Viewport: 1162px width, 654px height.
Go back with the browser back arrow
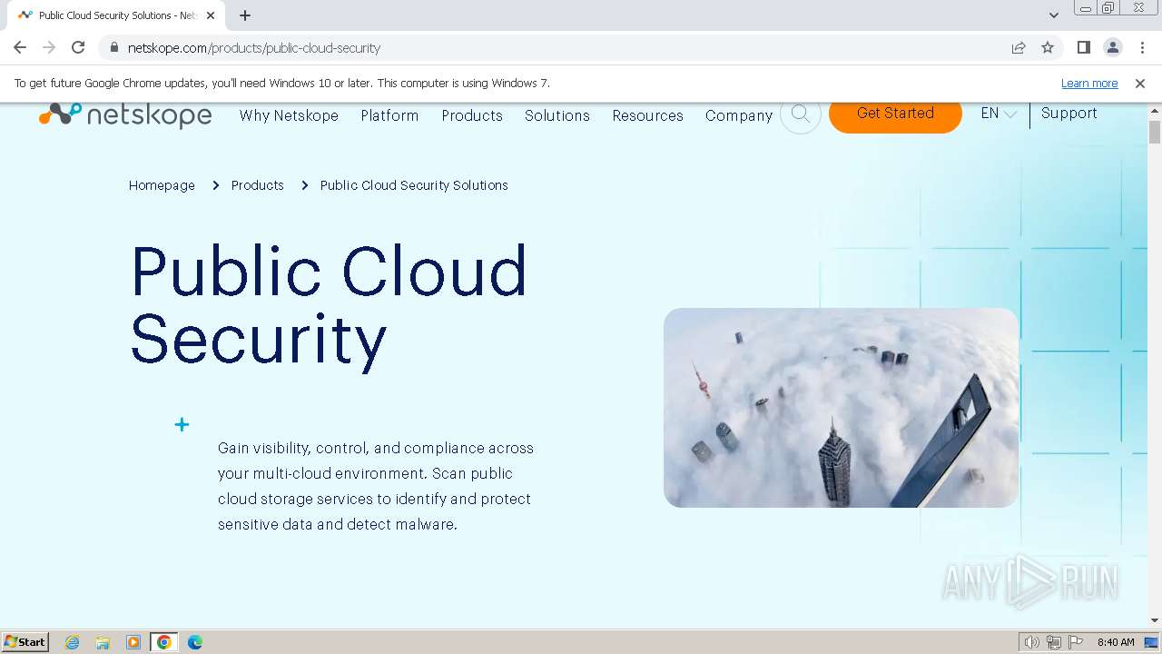[x=20, y=47]
